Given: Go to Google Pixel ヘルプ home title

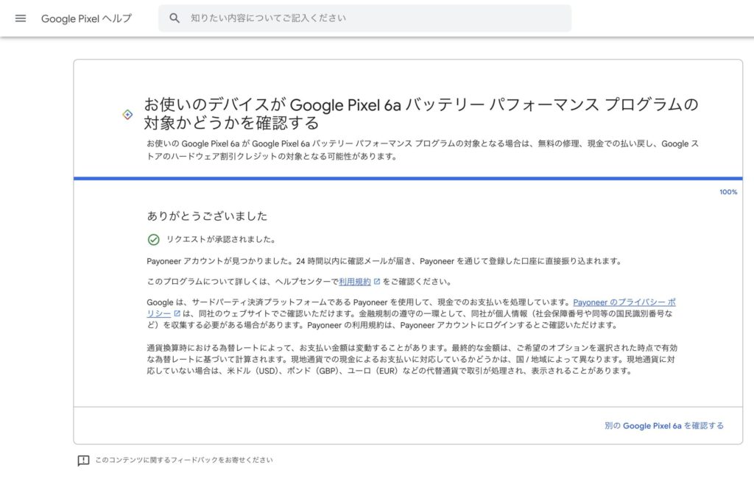Looking at the screenshot, I should 86,18.
